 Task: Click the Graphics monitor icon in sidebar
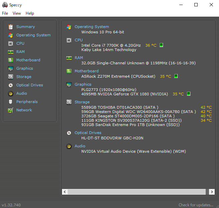pos(11,68)
